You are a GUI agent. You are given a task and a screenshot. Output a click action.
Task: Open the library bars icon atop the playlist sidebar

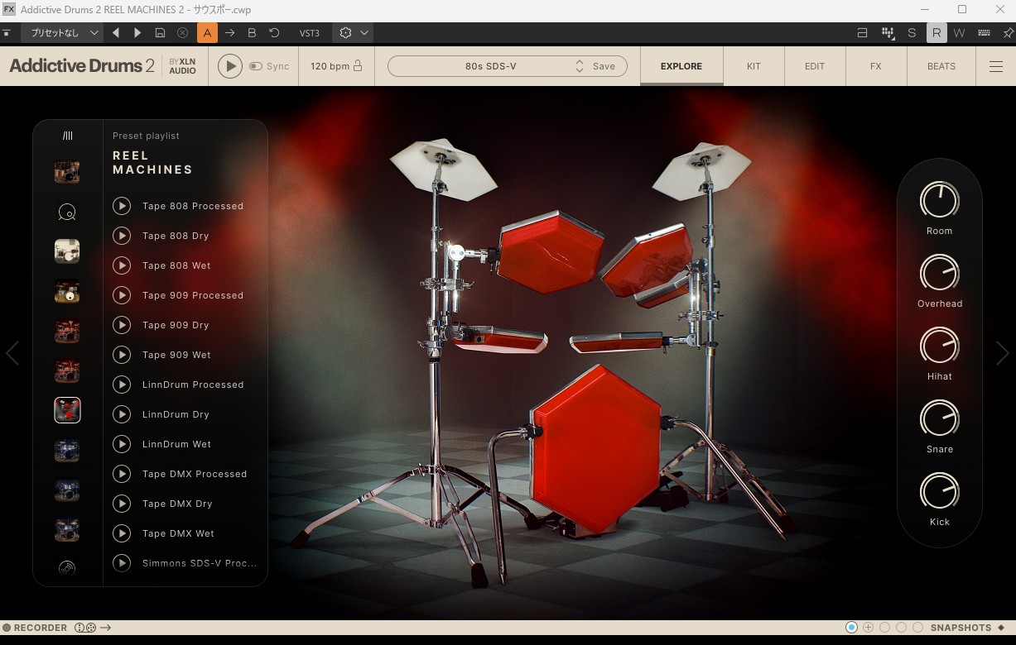pos(67,136)
